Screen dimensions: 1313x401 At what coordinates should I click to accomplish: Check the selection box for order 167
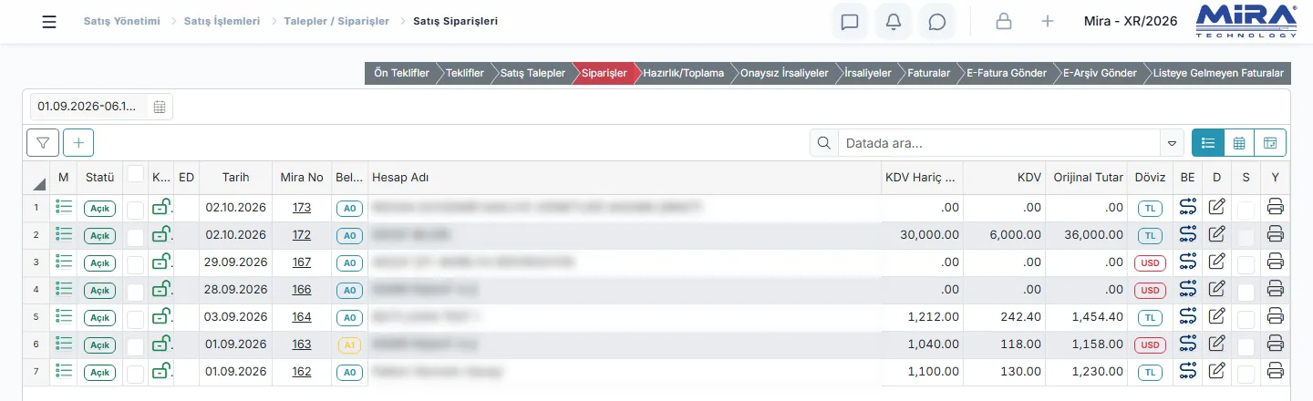pyautogui.click(x=135, y=265)
